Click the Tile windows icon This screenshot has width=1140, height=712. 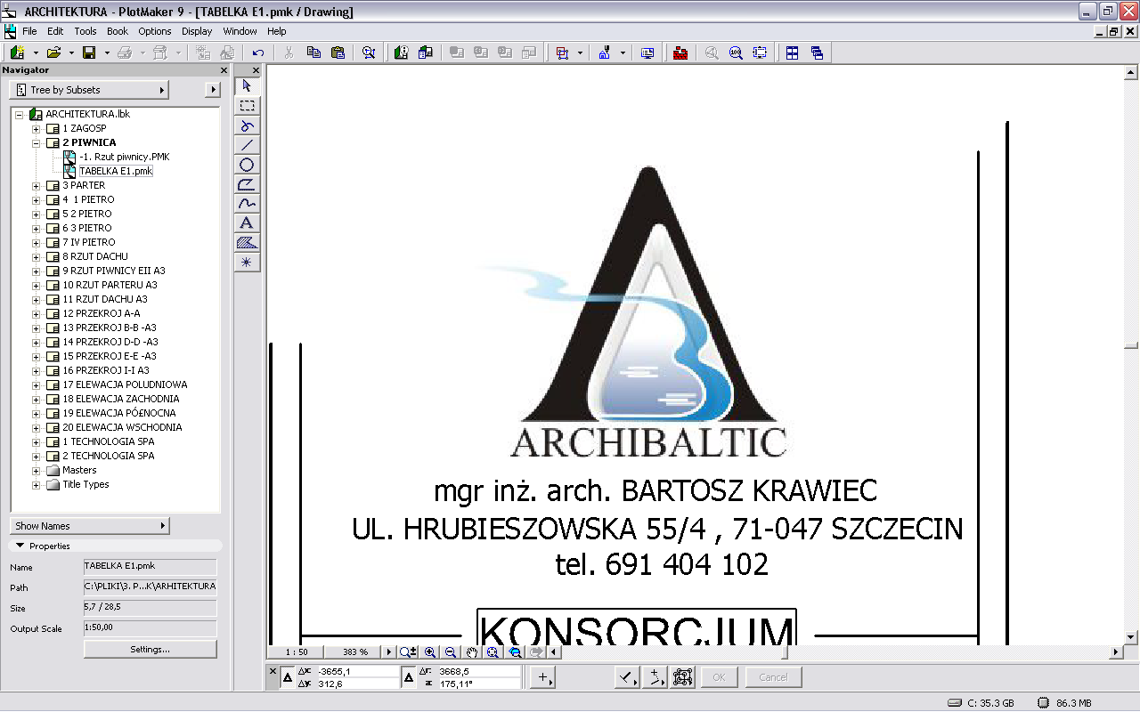pyautogui.click(x=793, y=53)
